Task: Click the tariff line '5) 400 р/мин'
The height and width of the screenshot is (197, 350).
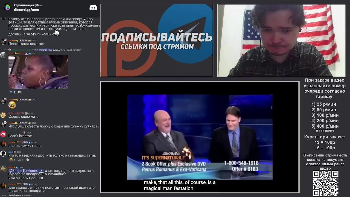Action: coord(325,126)
